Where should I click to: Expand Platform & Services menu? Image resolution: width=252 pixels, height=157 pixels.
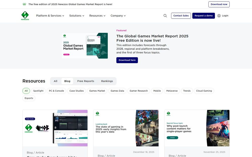pyautogui.click(x=50, y=16)
